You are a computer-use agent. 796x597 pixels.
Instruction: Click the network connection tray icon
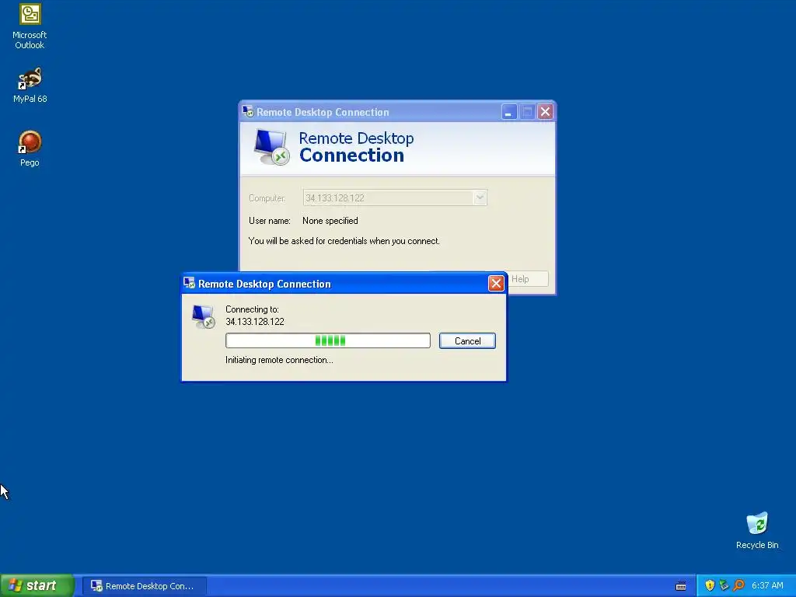724,585
